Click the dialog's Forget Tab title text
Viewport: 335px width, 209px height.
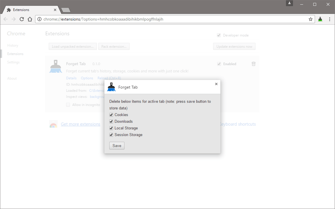[x=128, y=87]
